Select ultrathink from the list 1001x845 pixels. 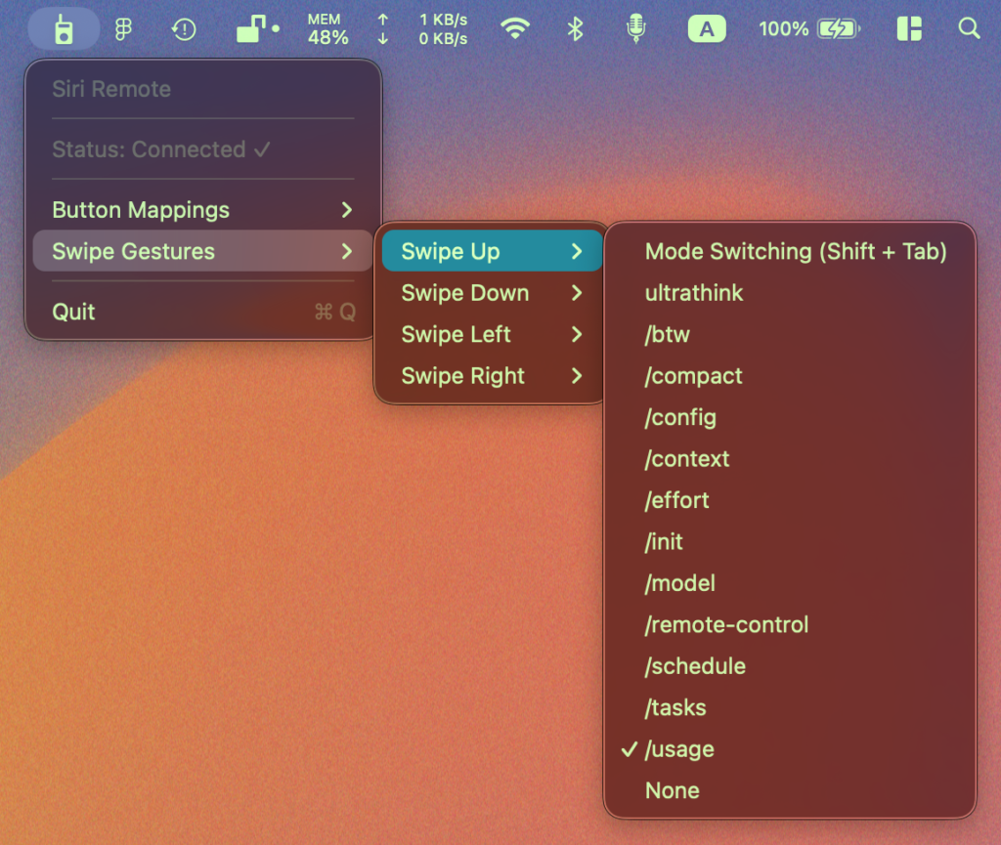click(x=694, y=293)
